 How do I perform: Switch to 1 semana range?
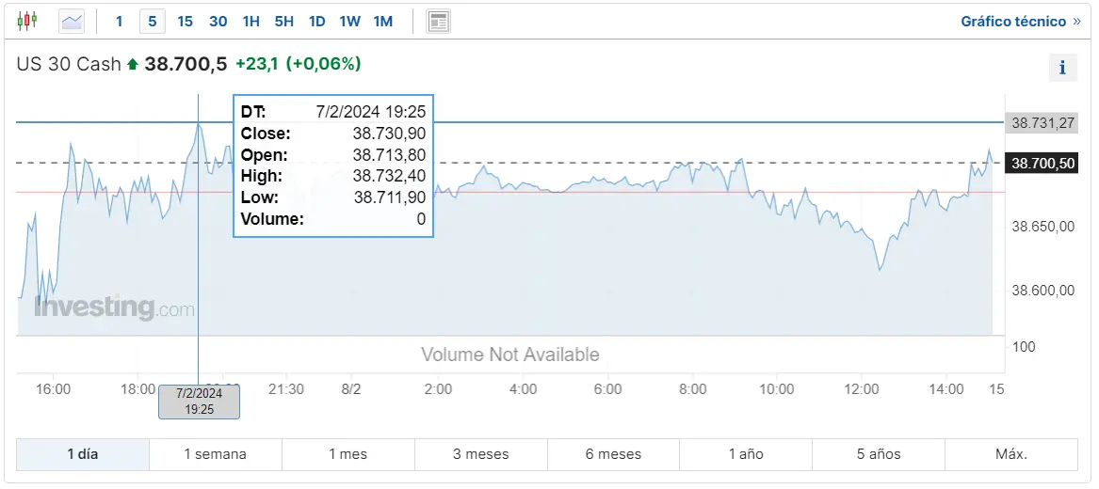pyautogui.click(x=215, y=454)
